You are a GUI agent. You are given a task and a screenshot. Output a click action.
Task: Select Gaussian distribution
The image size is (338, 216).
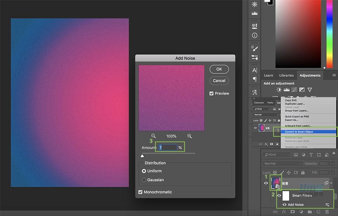click(144, 180)
